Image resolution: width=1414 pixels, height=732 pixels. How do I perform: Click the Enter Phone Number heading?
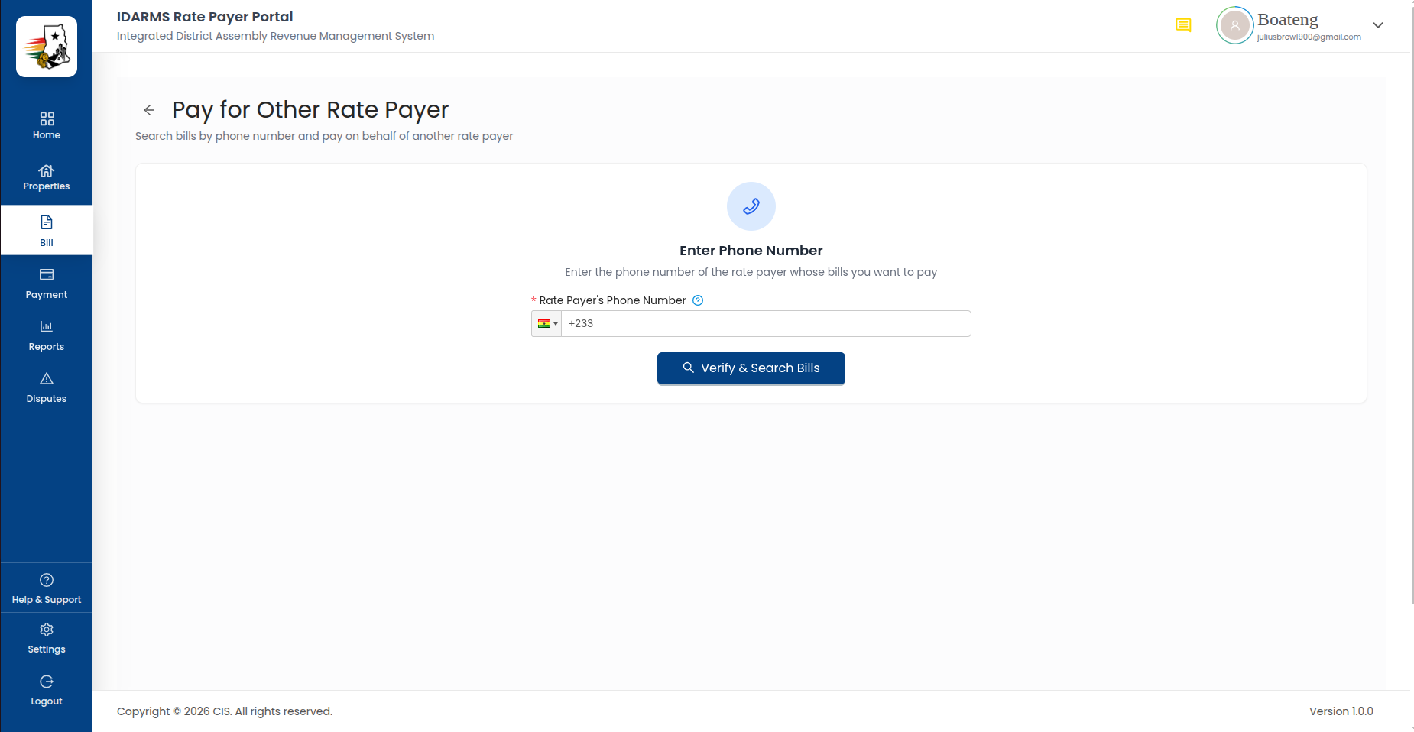click(751, 251)
